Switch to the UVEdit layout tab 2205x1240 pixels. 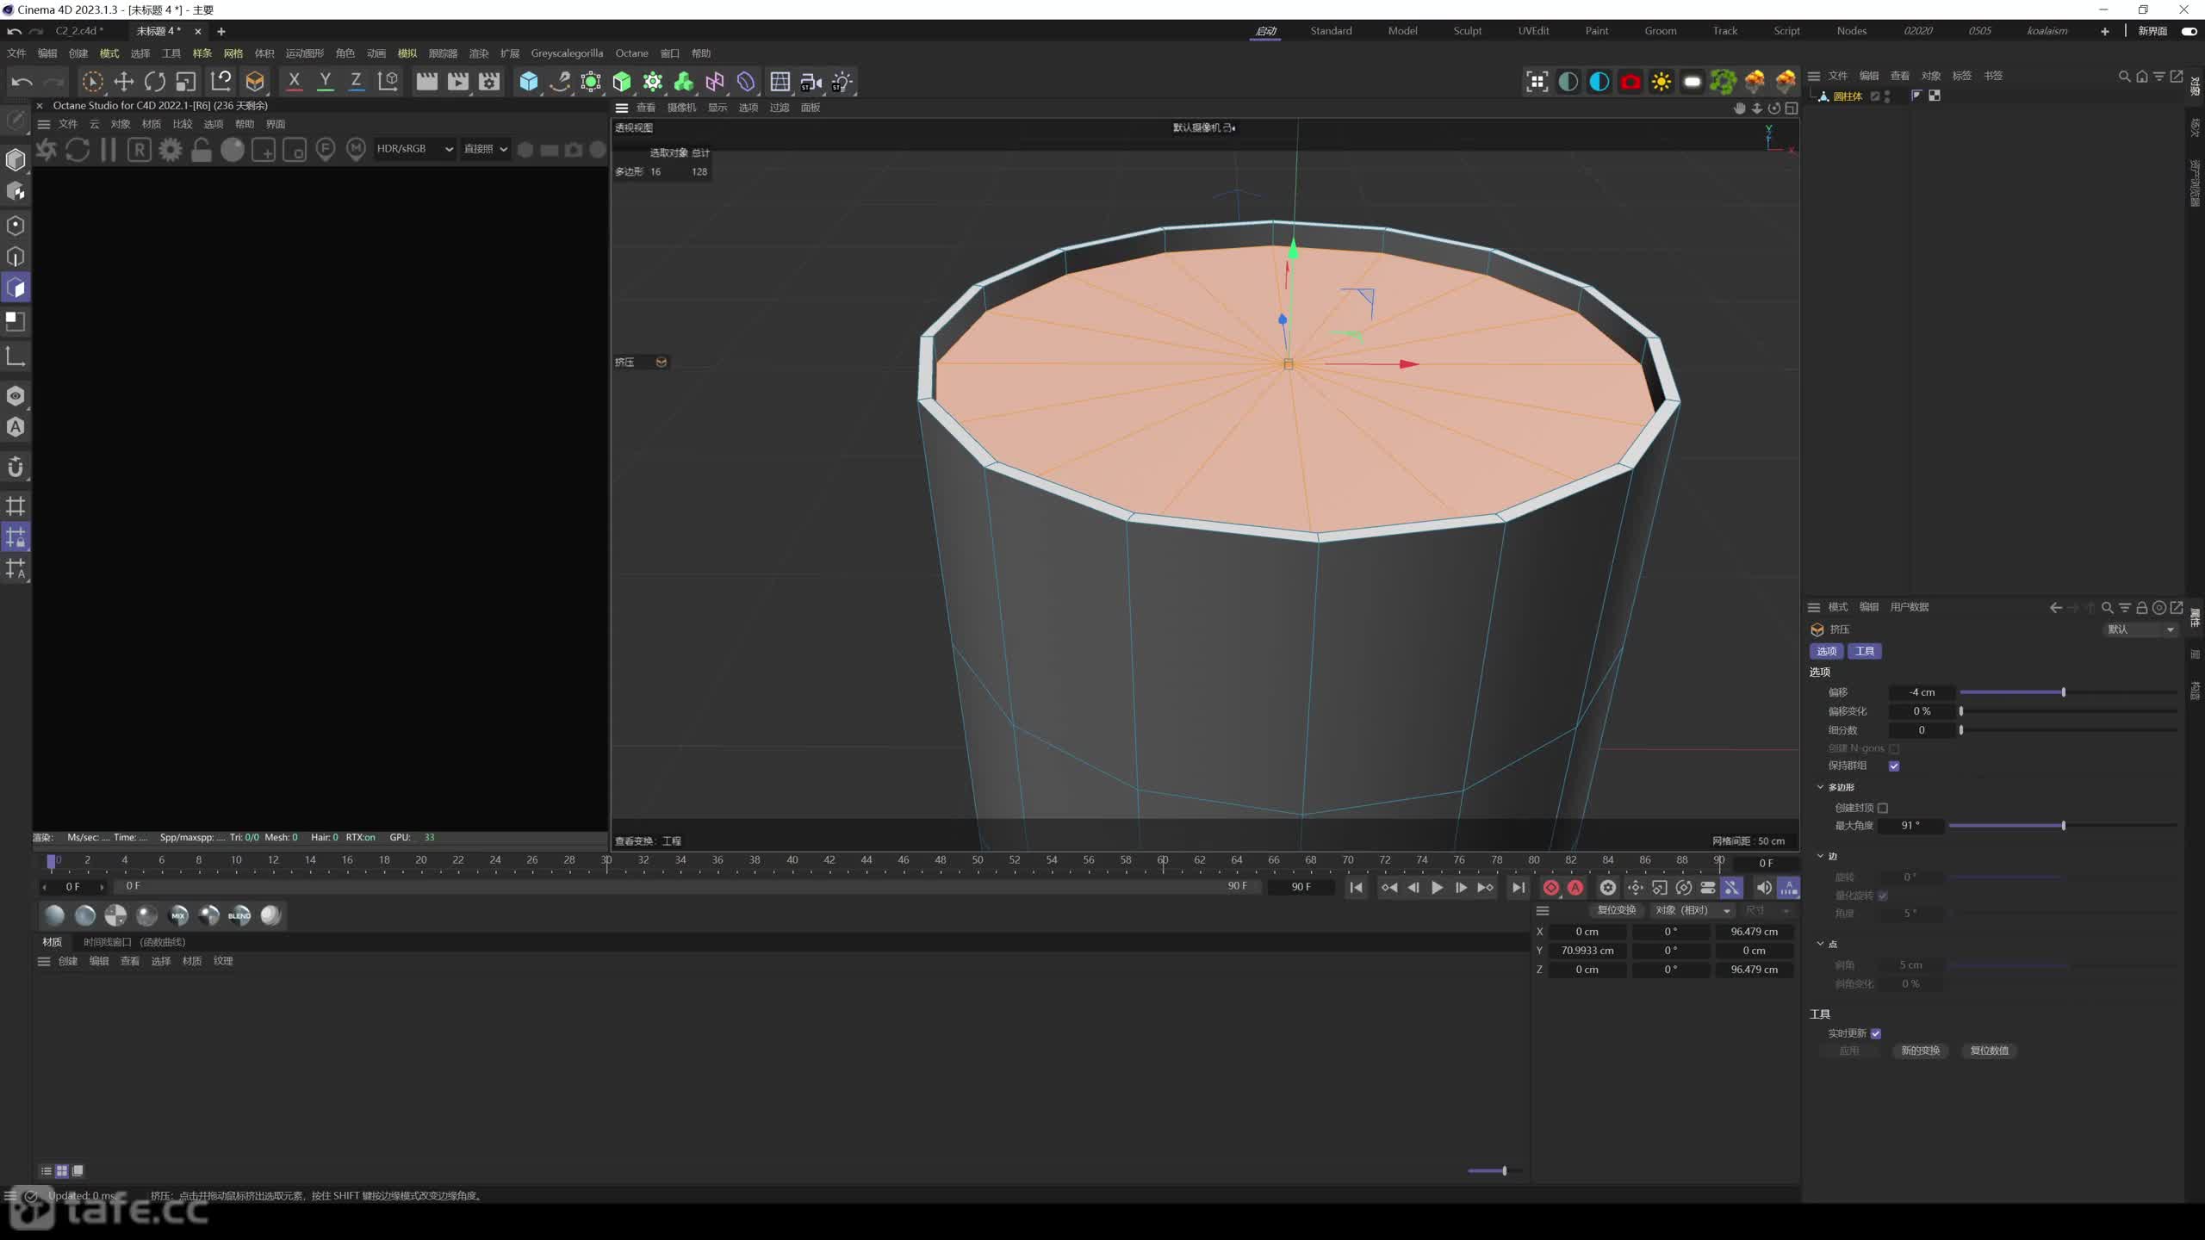[x=1533, y=31]
